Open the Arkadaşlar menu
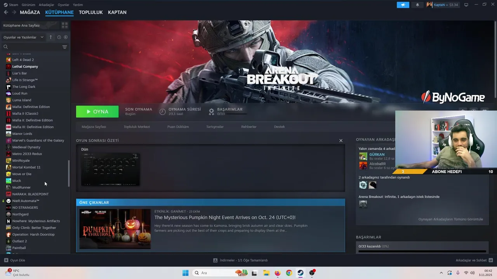Screen dimensions: 497x279 47,5
